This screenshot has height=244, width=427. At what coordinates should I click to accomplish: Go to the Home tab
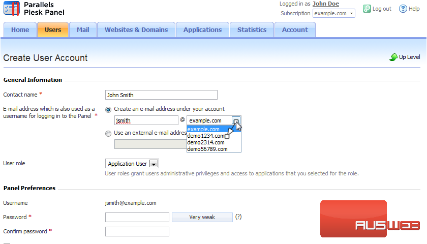20,29
